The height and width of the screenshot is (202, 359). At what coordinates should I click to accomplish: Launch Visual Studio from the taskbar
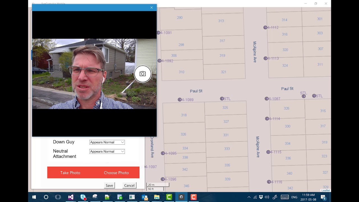71,197
